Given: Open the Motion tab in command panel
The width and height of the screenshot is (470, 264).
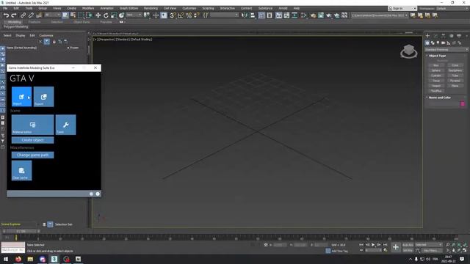Looking at the screenshot, I should click(x=451, y=36).
